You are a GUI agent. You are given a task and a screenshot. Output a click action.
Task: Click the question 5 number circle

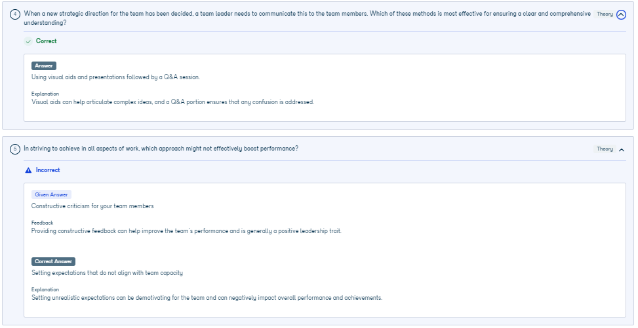(15, 149)
